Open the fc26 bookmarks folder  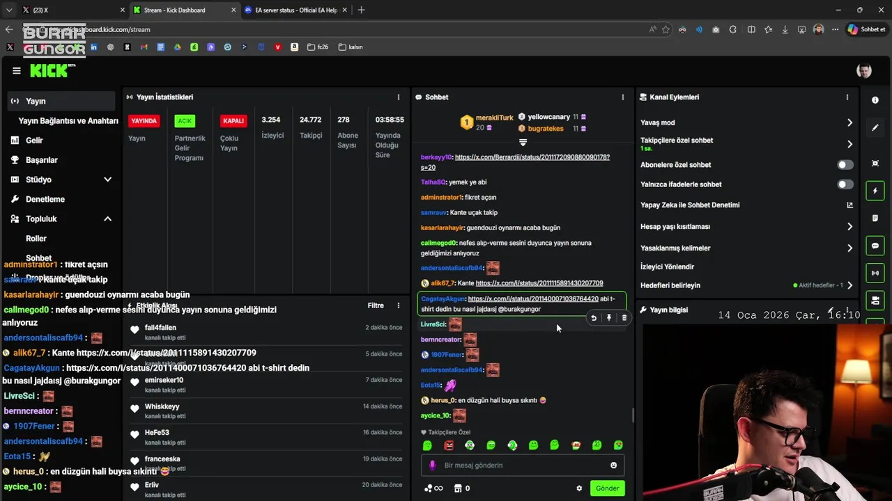click(318, 47)
